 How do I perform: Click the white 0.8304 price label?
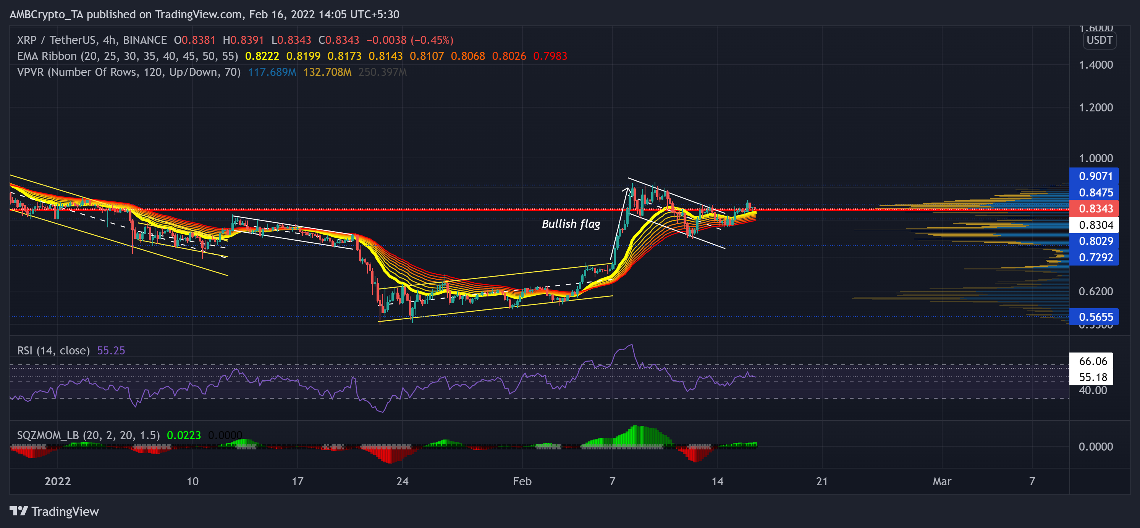coord(1093,225)
